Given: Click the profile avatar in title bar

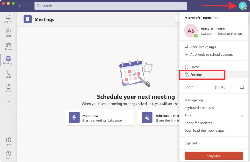Looking at the screenshot, I should pyautogui.click(x=242, y=6).
